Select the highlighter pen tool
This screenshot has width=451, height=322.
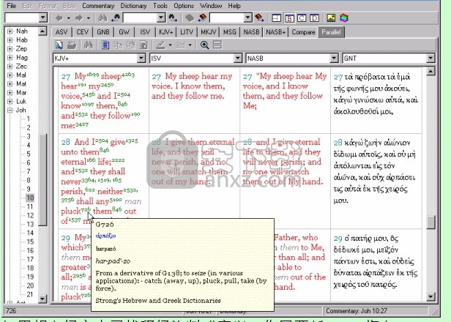click(160, 45)
